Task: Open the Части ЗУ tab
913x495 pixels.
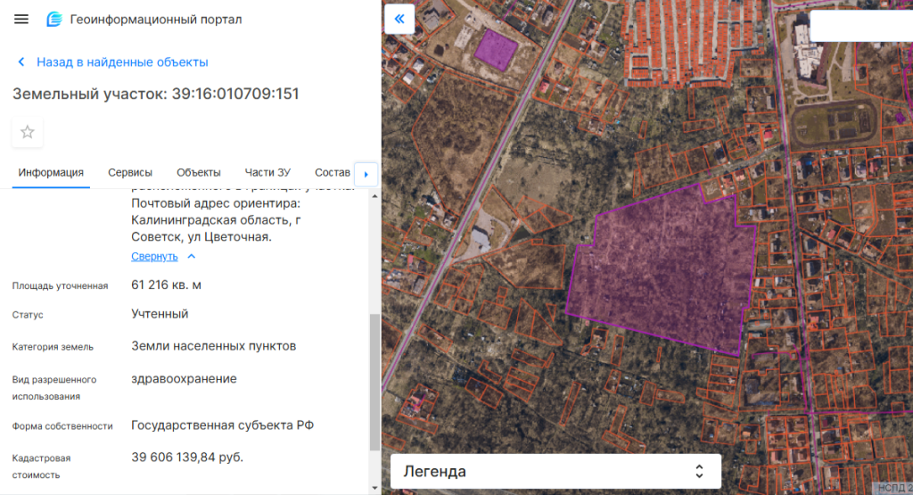Action: pos(267,173)
